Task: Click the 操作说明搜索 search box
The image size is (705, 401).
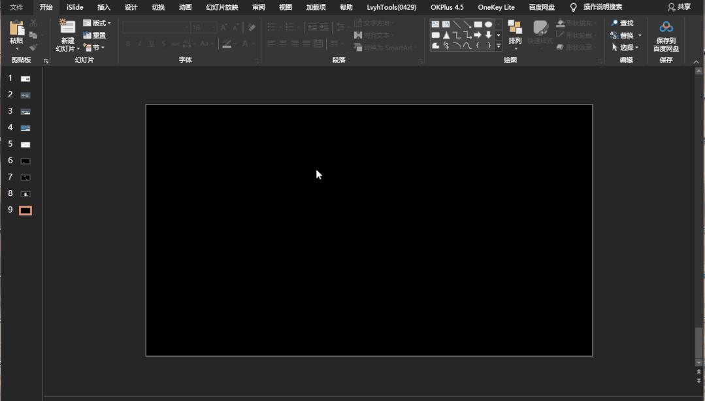Action: click(602, 7)
